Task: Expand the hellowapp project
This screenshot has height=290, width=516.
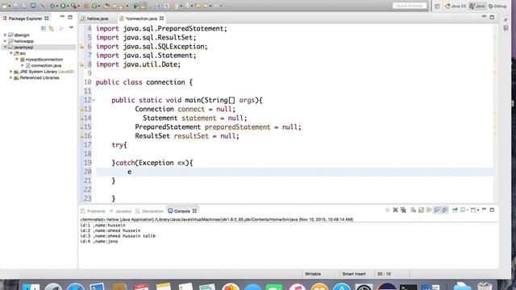Action: pos(5,41)
